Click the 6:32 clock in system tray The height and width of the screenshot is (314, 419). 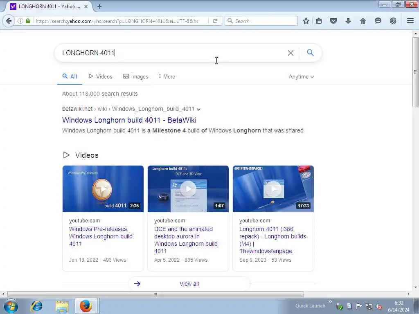coord(399,303)
